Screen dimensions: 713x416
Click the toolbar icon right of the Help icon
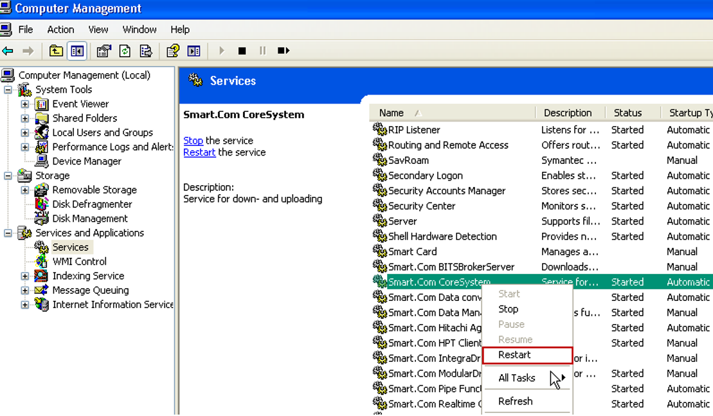tap(194, 51)
